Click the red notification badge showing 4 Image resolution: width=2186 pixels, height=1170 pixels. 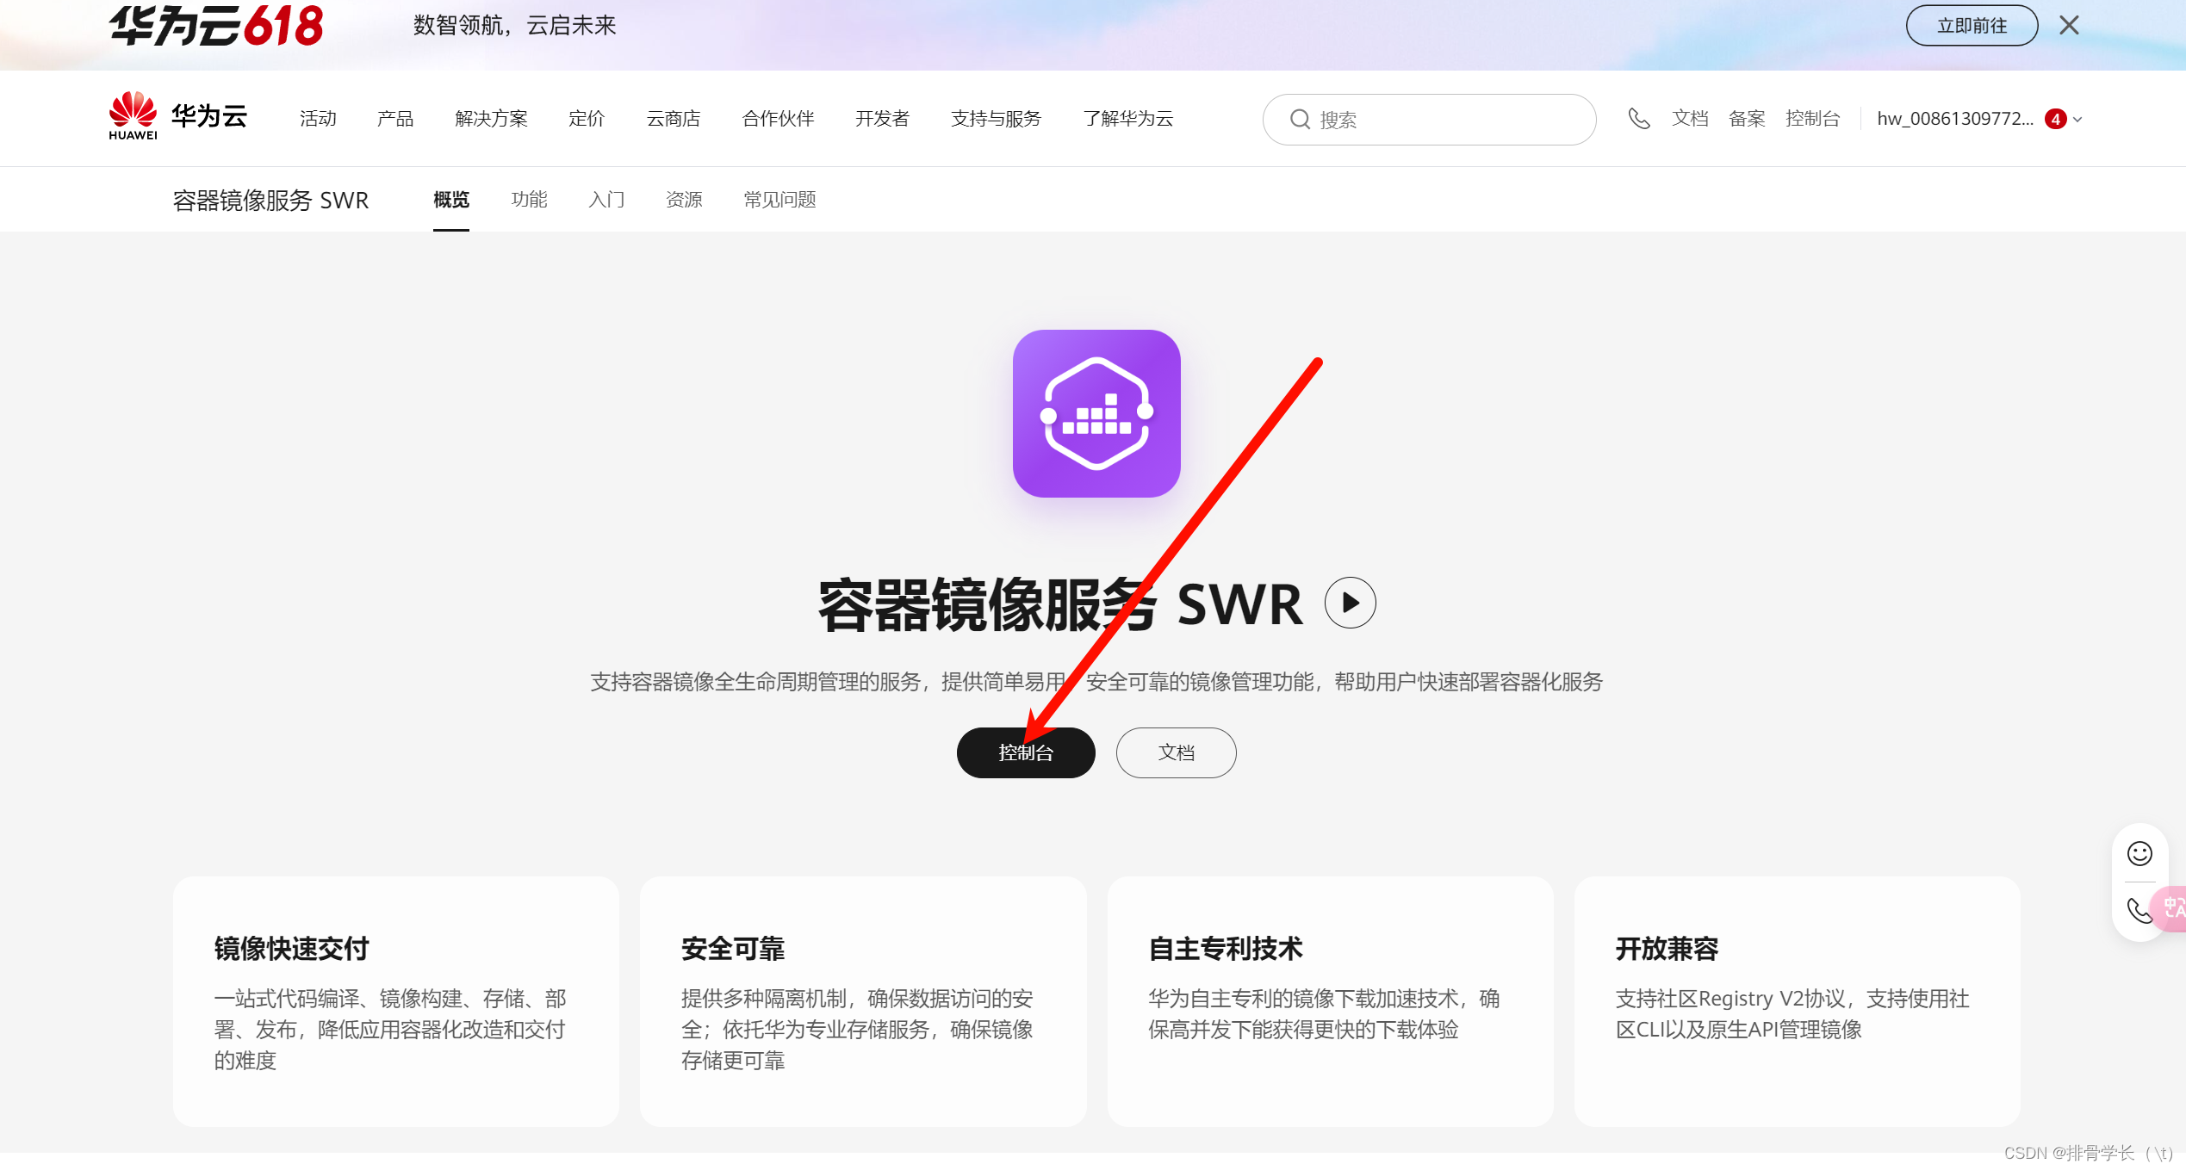tap(2056, 120)
